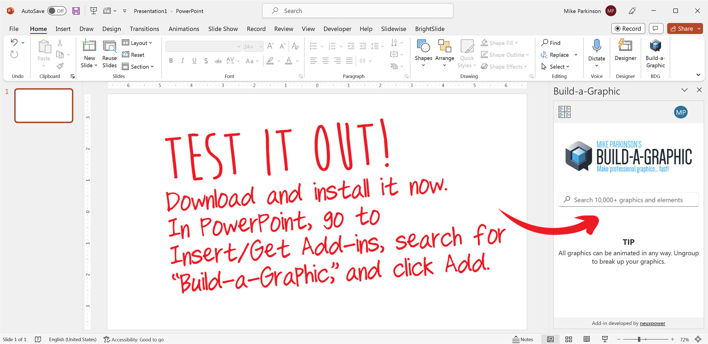Click Increase Font Size icon
The width and height of the screenshot is (708, 344).
271,46
